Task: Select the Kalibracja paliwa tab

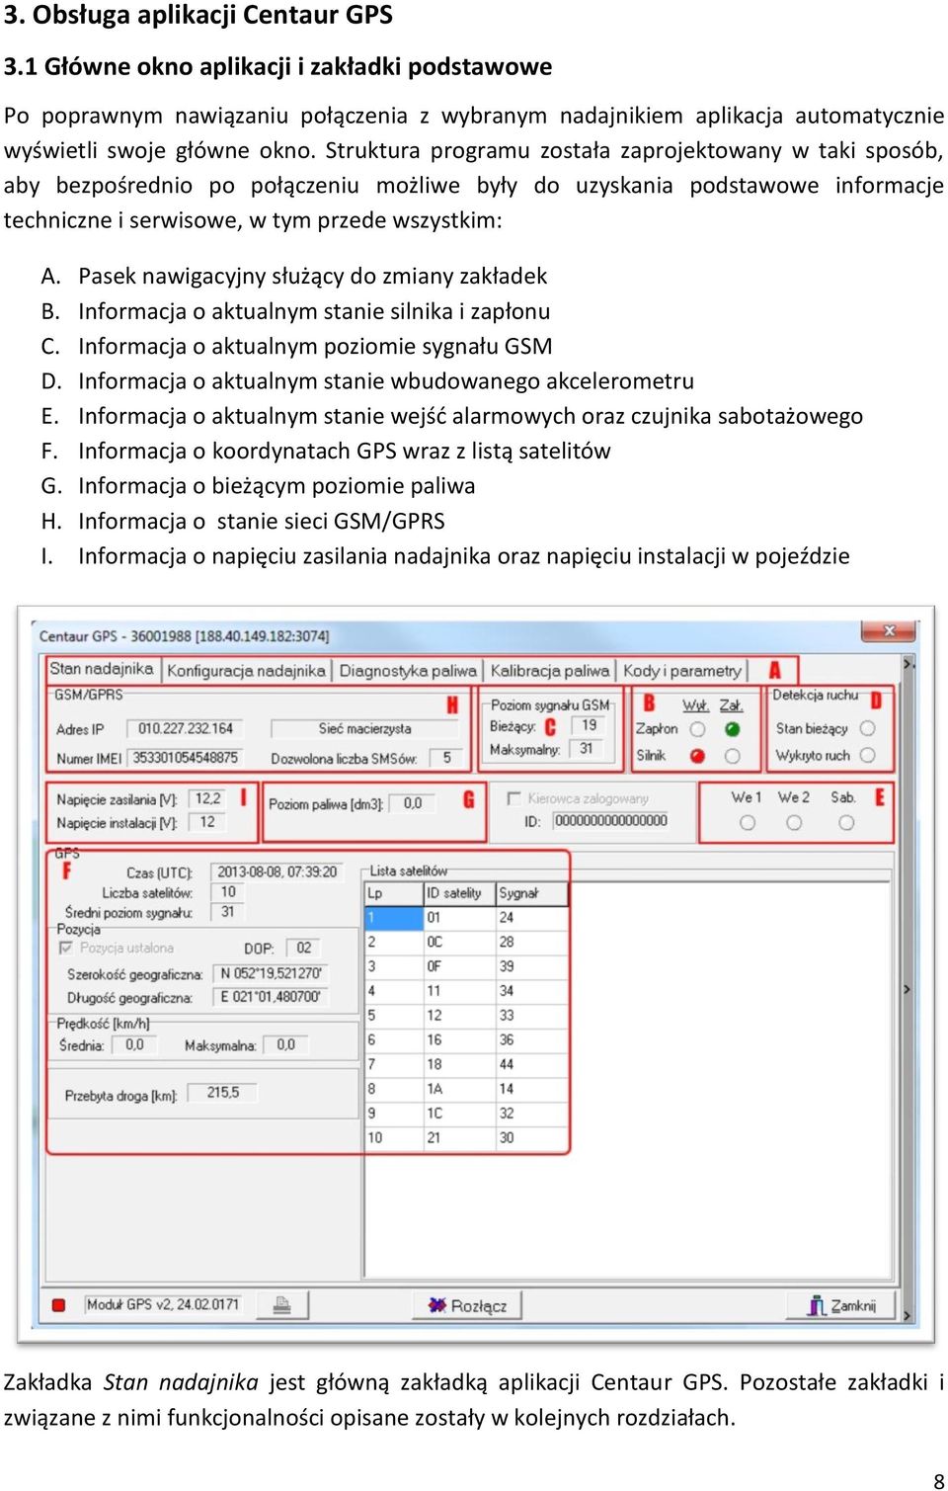Action: (x=550, y=671)
